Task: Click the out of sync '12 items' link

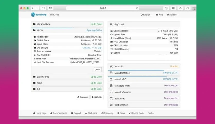Action: (92, 48)
